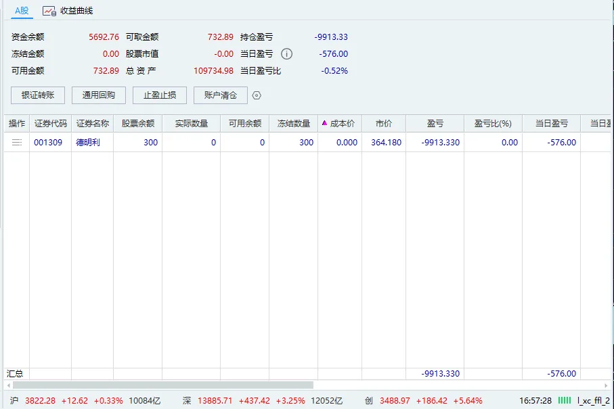Click the 汇总 summary row label
Image resolution: width=614 pixels, height=409 pixels.
pos(15,373)
